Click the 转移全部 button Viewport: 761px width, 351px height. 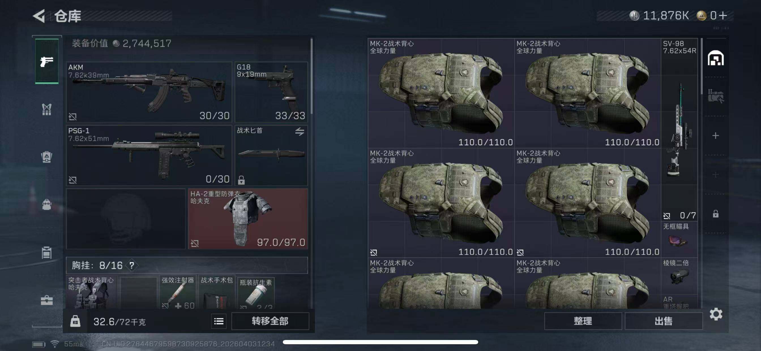pyautogui.click(x=270, y=321)
